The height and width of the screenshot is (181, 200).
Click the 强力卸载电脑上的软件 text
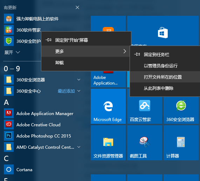pyautogui.click(x=37, y=19)
